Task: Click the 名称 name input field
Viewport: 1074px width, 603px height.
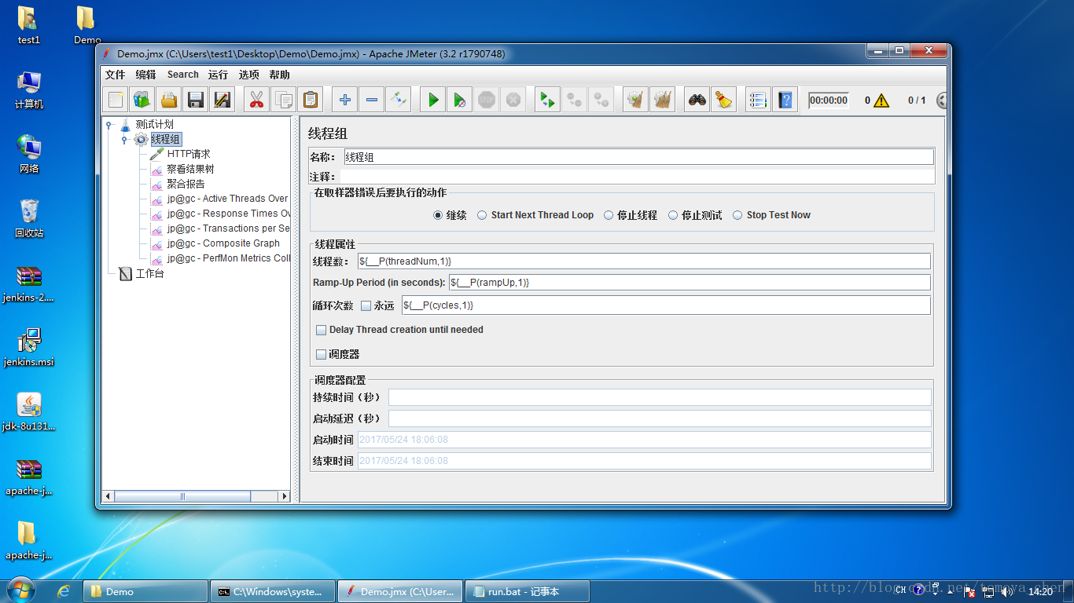Action: click(639, 157)
